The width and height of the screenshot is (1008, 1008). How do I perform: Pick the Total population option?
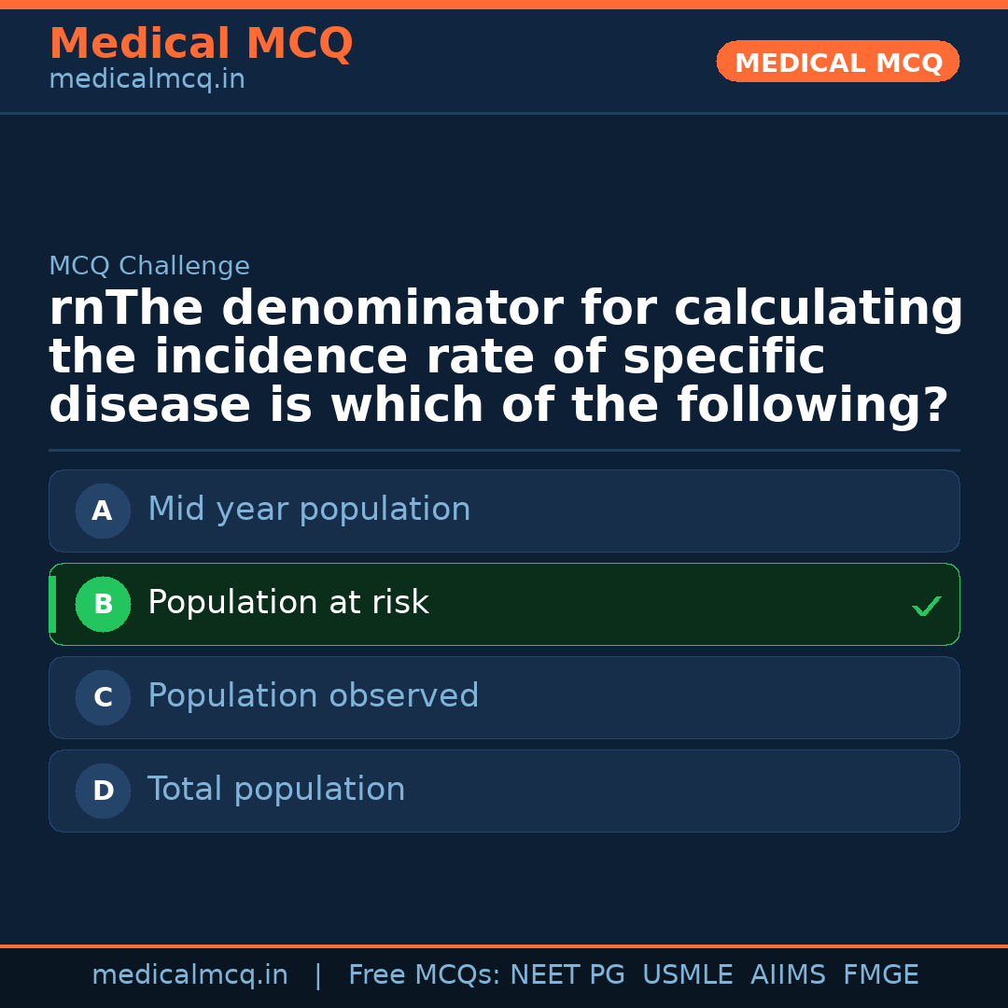pos(276,790)
